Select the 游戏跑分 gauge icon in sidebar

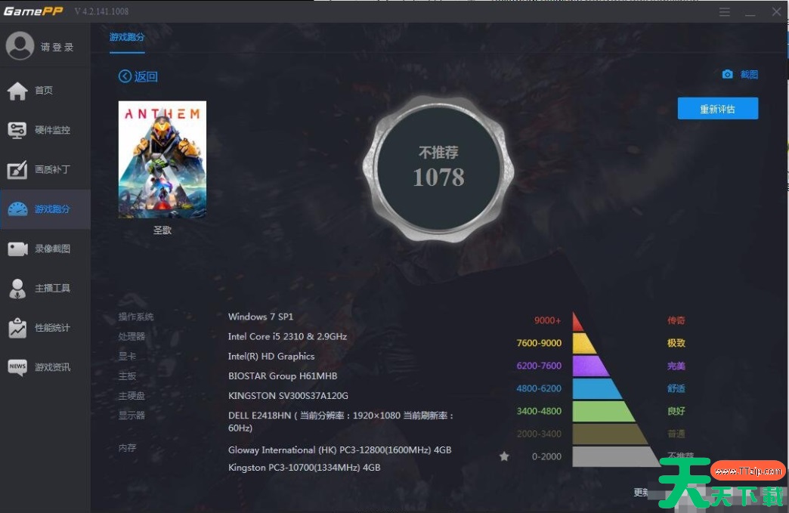click(x=17, y=209)
